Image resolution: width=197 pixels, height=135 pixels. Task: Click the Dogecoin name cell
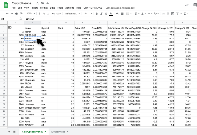(x=32, y=49)
